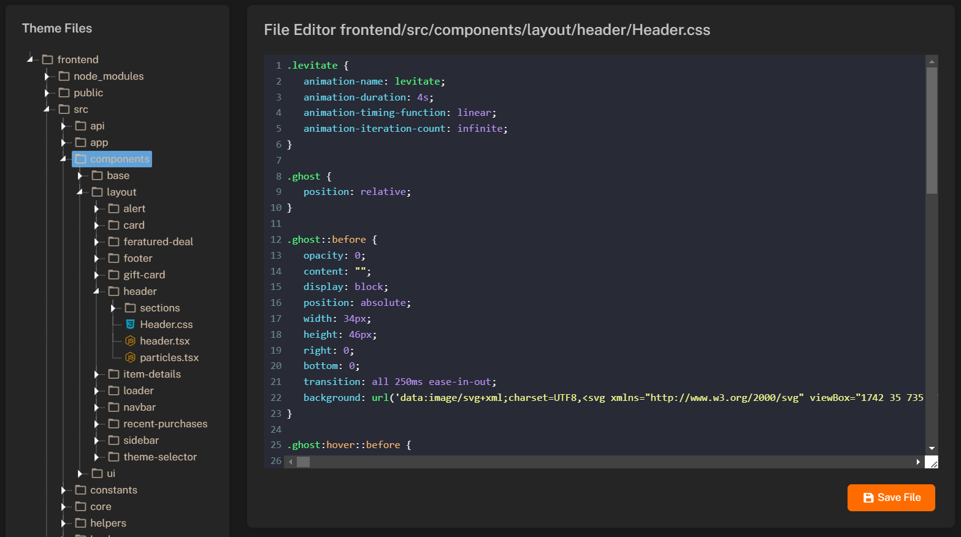Click the editor vertical scrollbar thumb

coord(932,131)
